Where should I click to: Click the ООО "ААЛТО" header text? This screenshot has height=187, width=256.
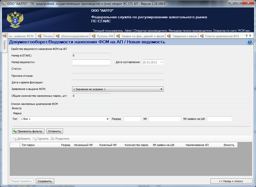pyautogui.click(x=102, y=11)
